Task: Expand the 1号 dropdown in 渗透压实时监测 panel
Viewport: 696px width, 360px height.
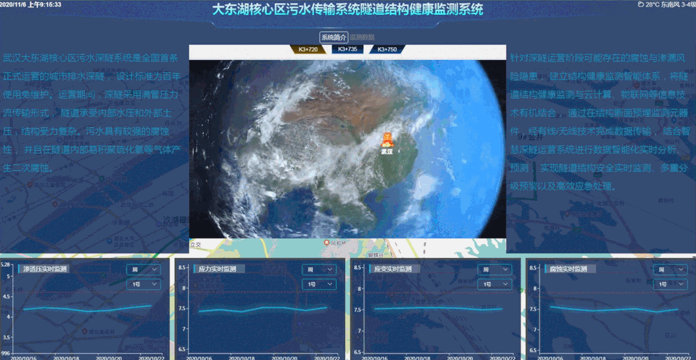Action: click(x=144, y=284)
